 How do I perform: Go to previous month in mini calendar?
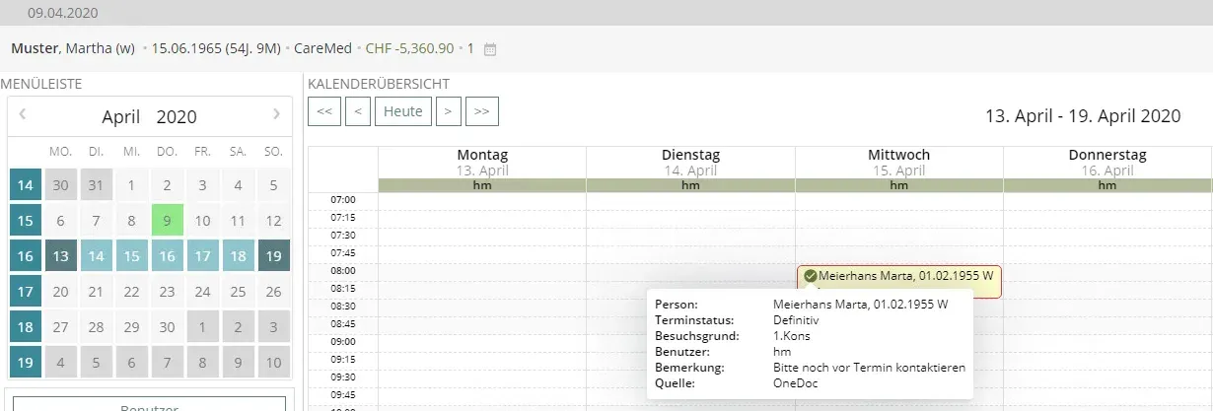pyautogui.click(x=23, y=115)
